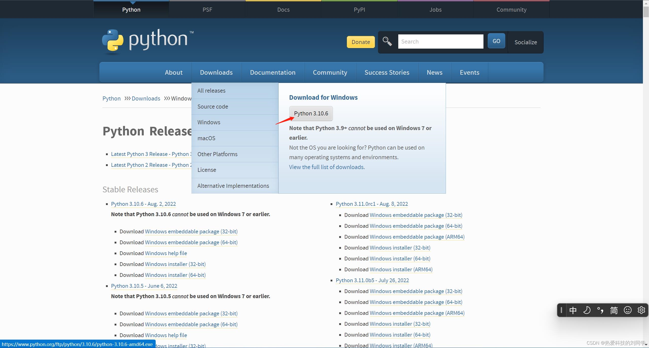This screenshot has width=649, height=348.
Task: Download 3.10.5 Windows help file
Action: (166, 335)
